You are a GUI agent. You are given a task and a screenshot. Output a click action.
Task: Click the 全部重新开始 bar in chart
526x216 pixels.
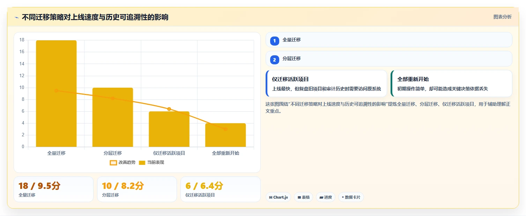225,135
